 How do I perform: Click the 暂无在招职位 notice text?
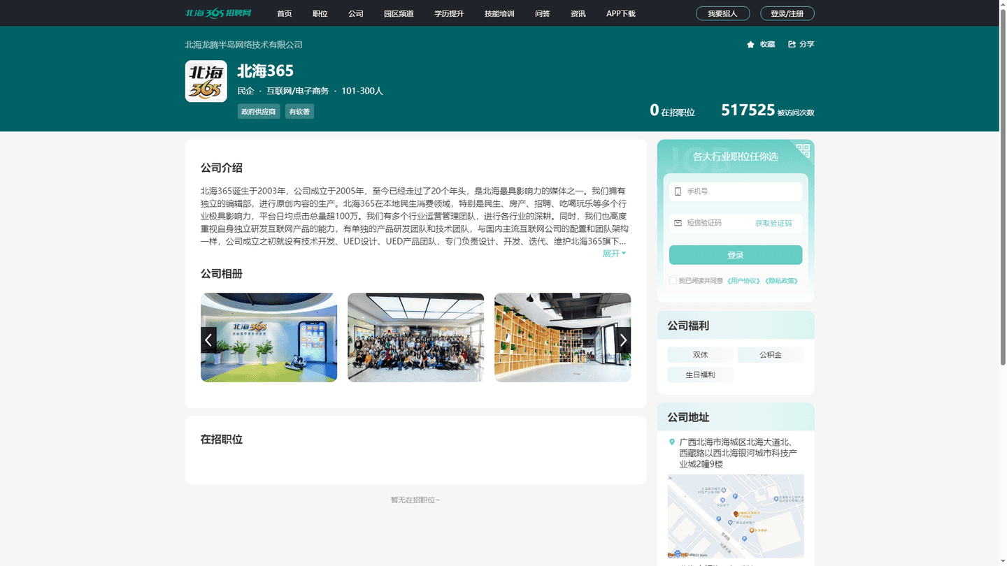click(x=415, y=500)
